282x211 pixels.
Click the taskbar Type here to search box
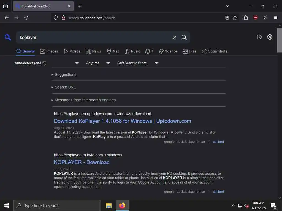57,206
